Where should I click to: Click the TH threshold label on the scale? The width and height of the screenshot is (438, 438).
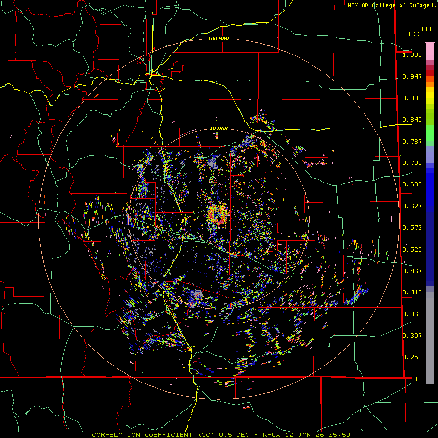418,379
